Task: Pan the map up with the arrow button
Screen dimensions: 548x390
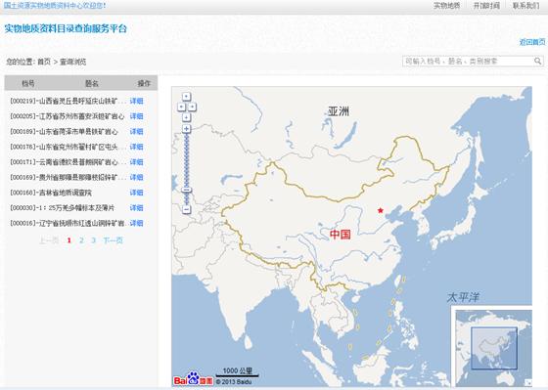Action: (186, 97)
